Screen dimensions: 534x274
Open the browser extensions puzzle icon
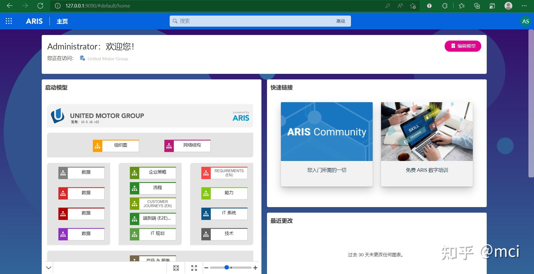point(445,6)
